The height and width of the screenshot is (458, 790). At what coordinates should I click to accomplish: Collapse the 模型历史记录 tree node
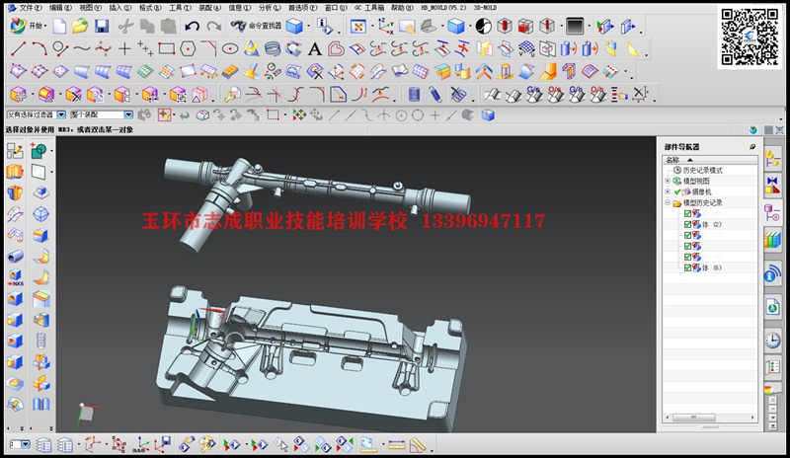pyautogui.click(x=668, y=202)
